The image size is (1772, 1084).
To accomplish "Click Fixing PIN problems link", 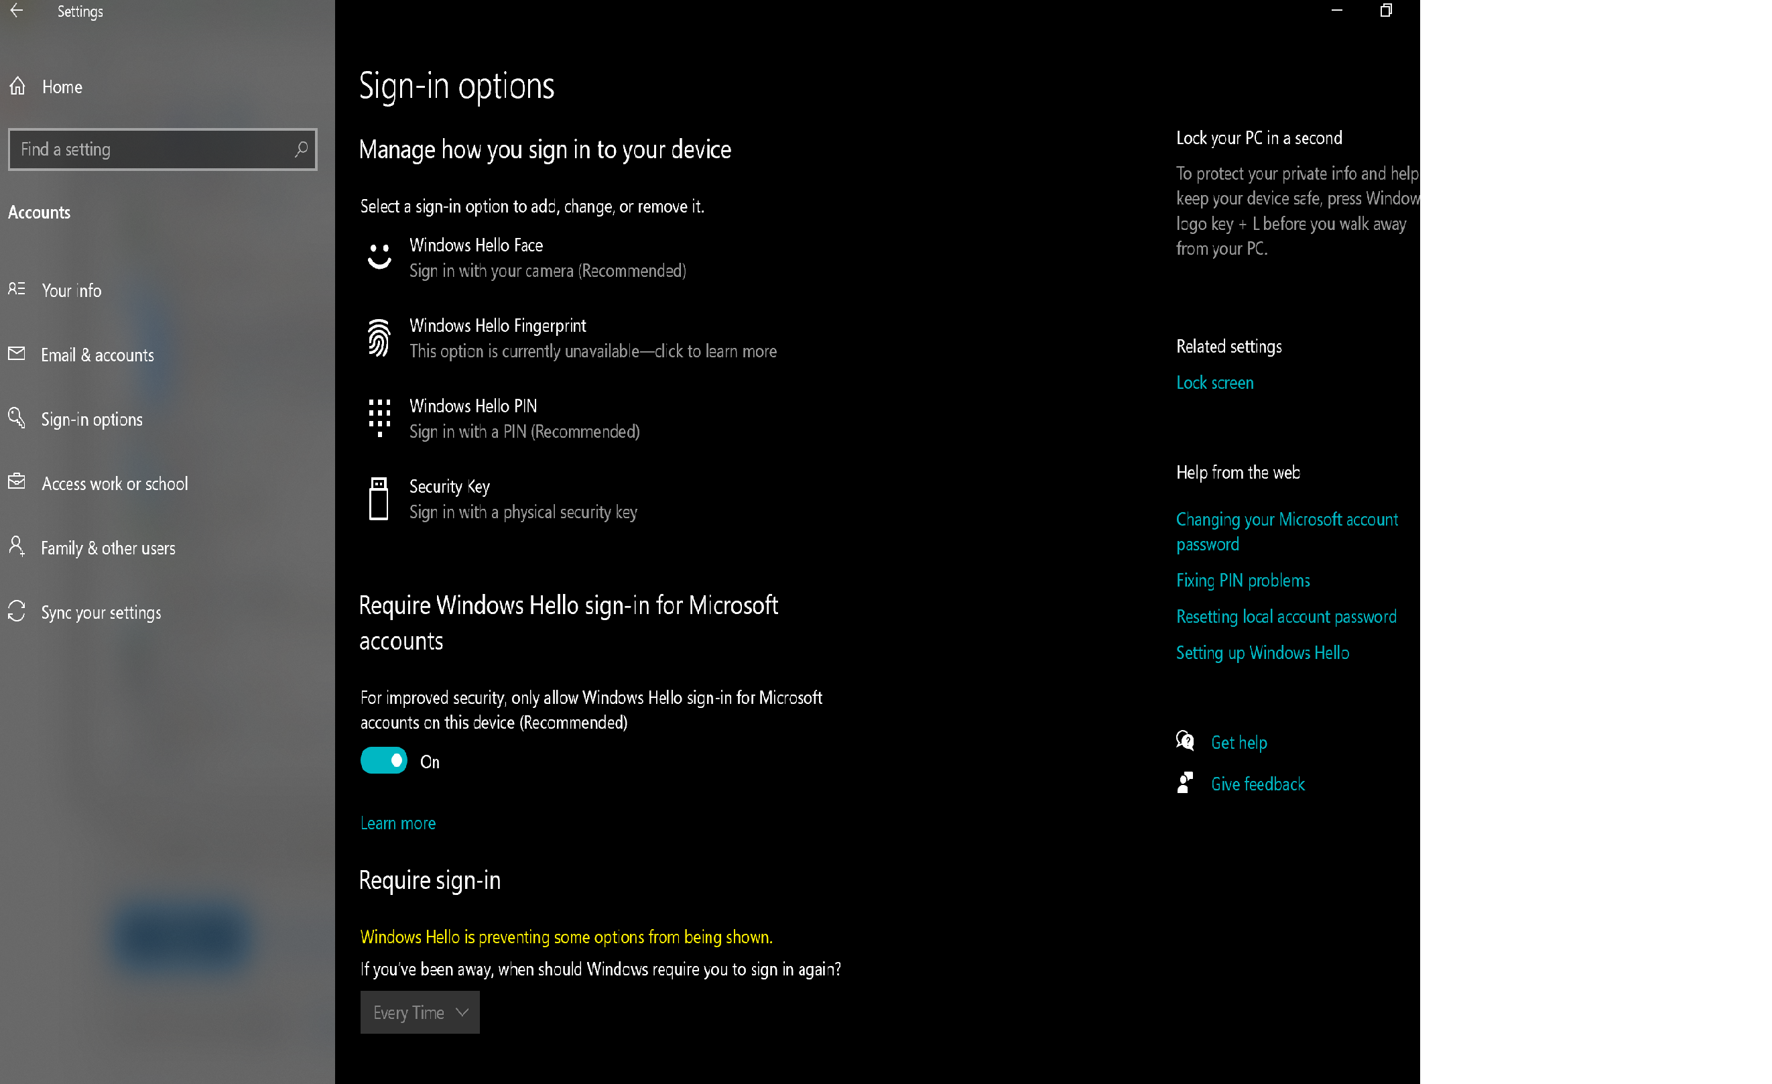I will pyautogui.click(x=1242, y=580).
